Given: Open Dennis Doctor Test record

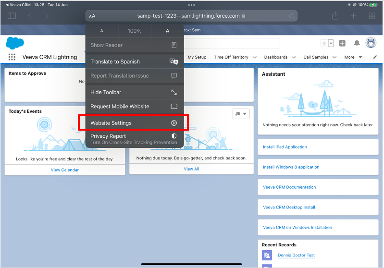Looking at the screenshot, I should [x=296, y=255].
